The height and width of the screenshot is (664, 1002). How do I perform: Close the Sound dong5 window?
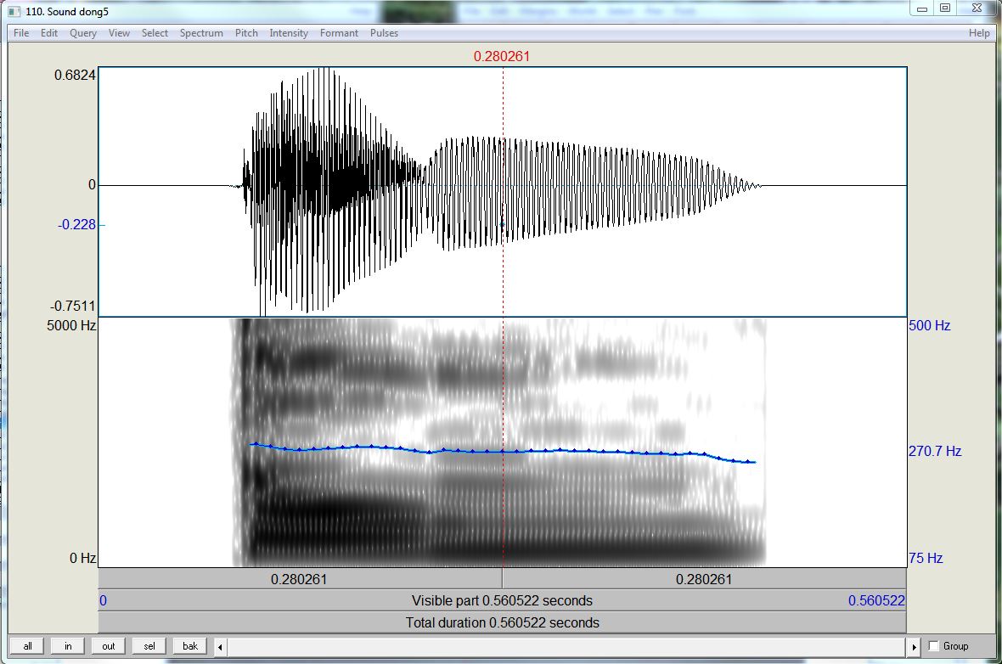coord(977,8)
